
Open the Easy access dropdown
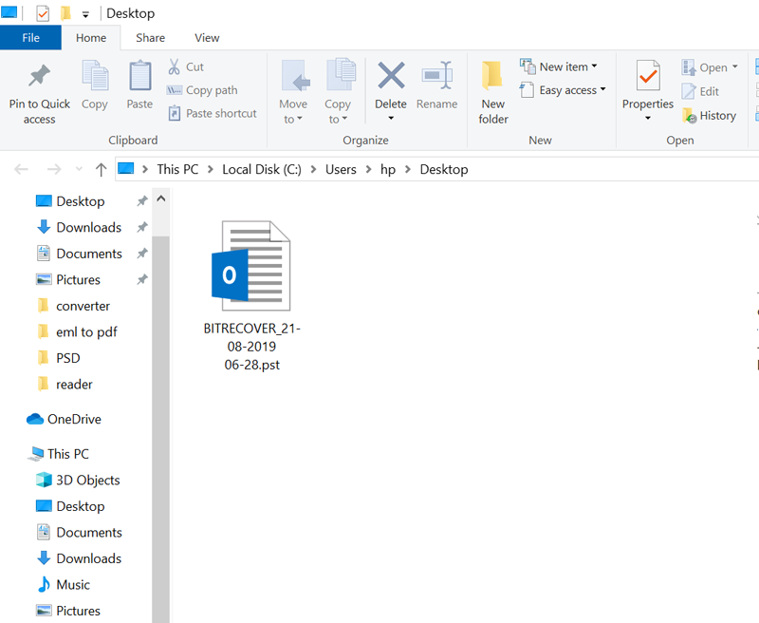pyautogui.click(x=563, y=90)
